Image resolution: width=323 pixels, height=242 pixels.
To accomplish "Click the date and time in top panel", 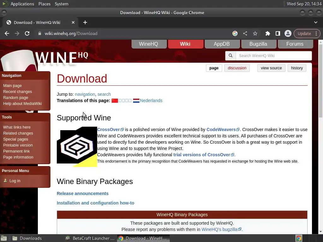I will pos(304,4).
